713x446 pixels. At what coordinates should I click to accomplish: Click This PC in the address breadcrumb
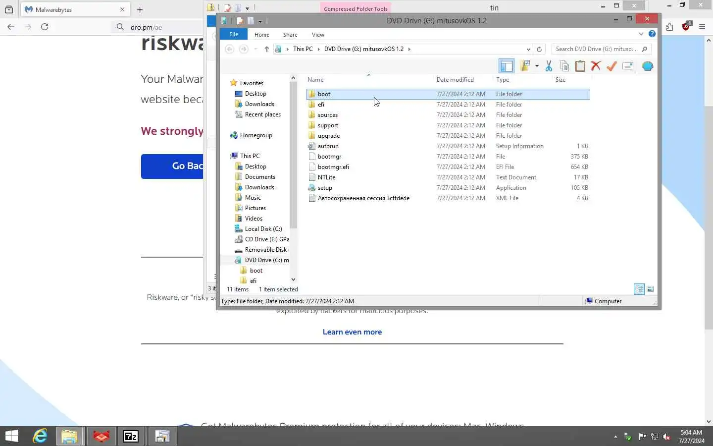pyautogui.click(x=303, y=49)
